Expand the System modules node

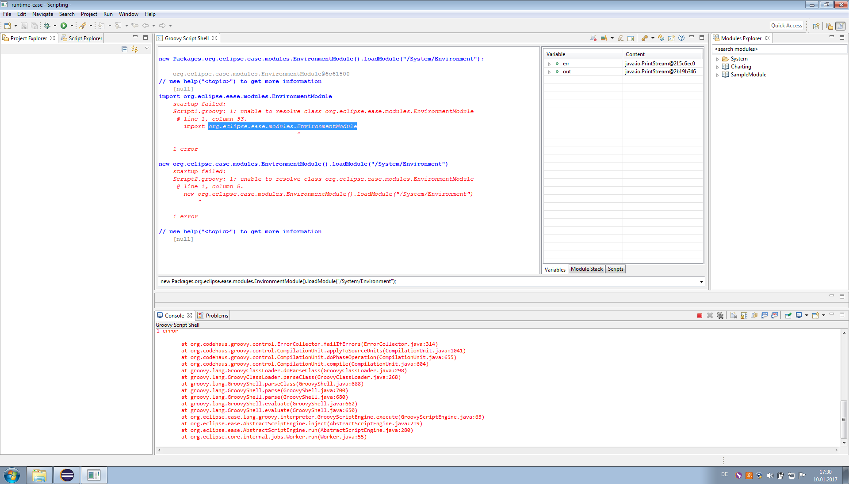(x=717, y=59)
